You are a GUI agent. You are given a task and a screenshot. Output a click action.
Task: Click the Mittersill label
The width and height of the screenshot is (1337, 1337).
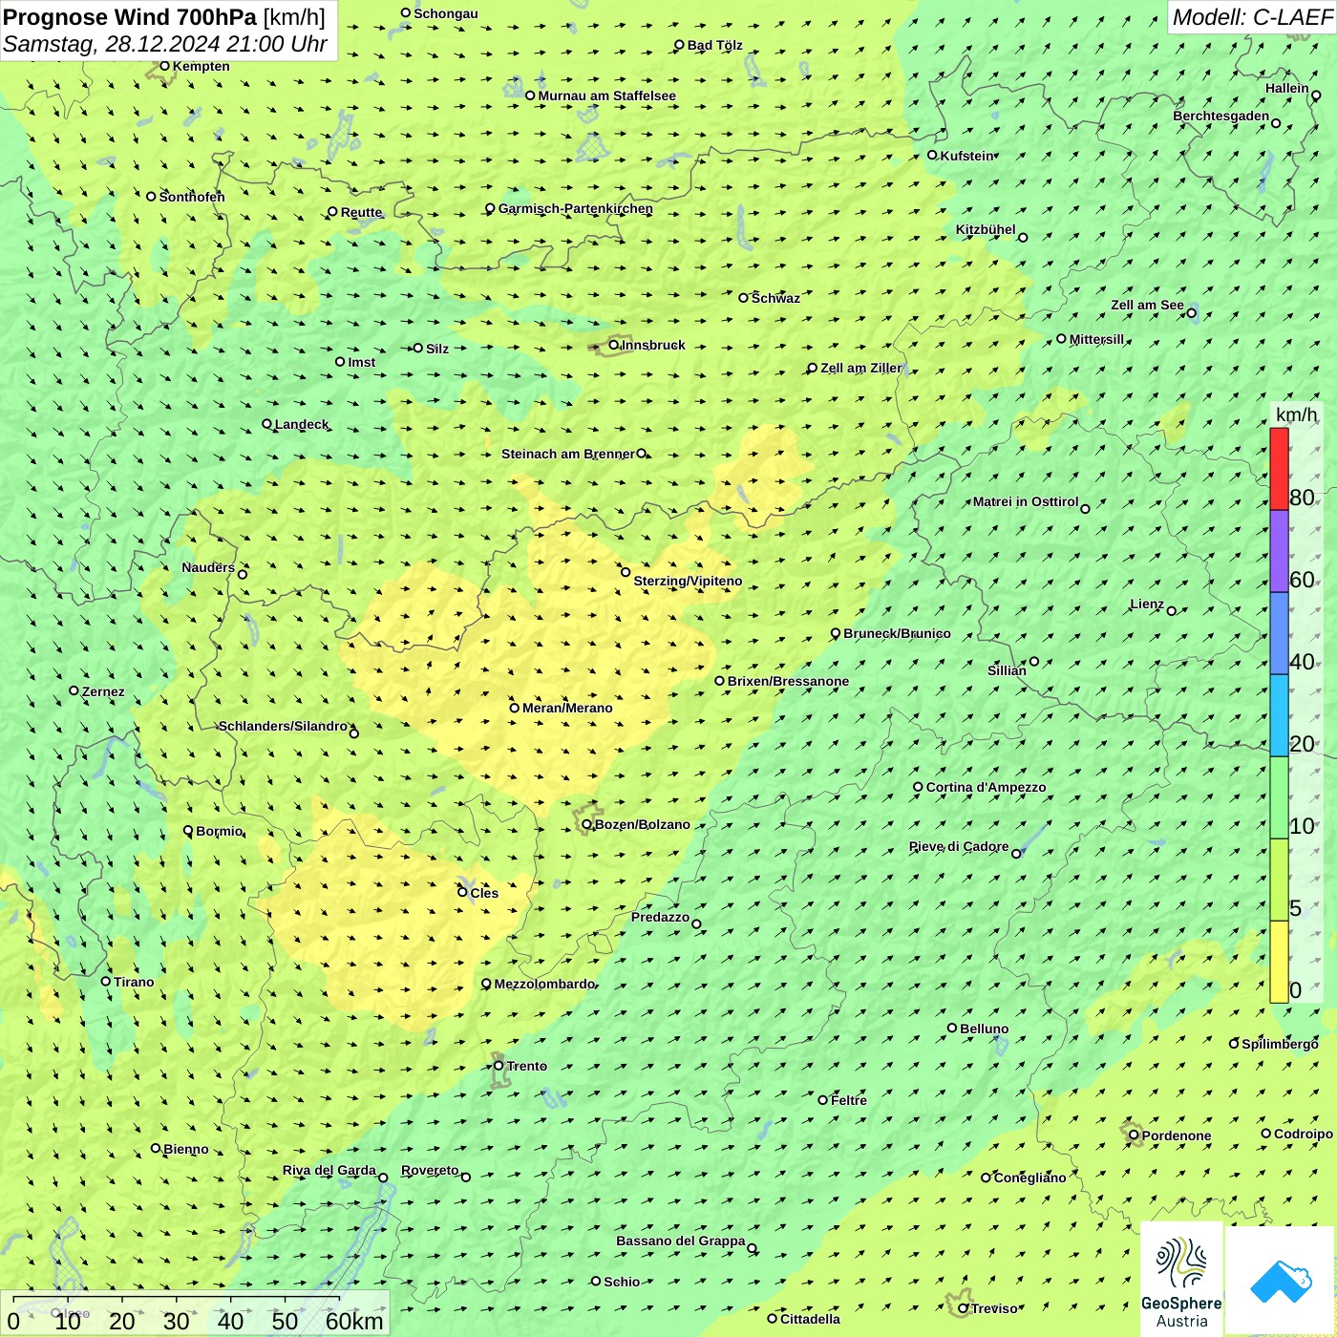tap(1097, 339)
